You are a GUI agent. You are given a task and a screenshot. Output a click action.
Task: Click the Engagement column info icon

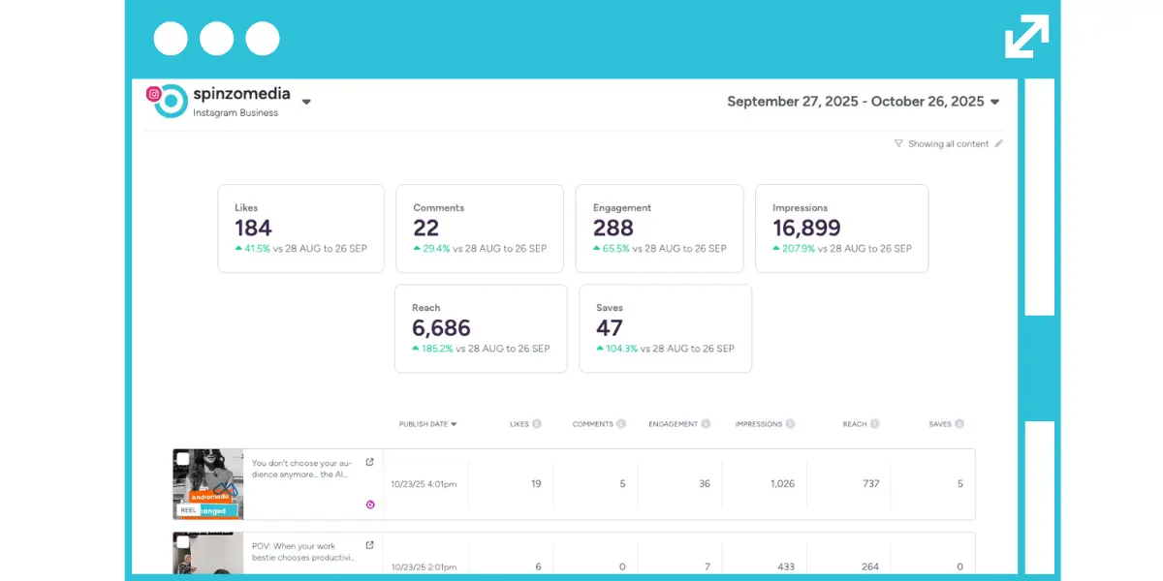[x=706, y=424]
